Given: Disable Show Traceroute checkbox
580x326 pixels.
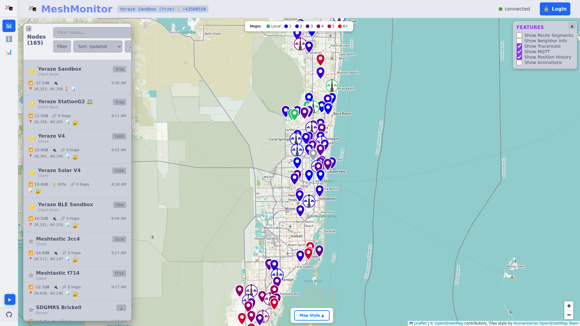Looking at the screenshot, I should click(519, 46).
